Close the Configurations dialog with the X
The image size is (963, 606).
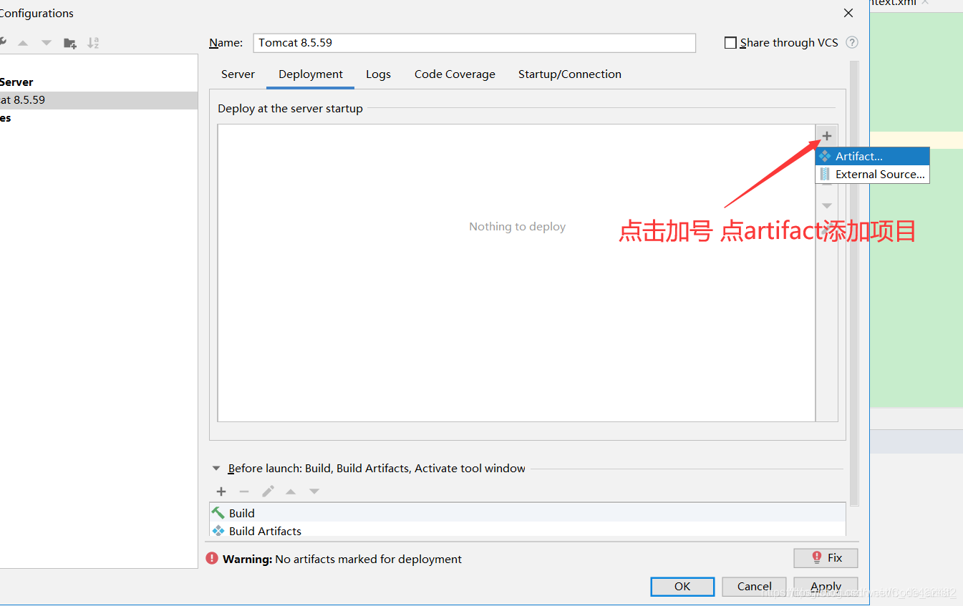tap(848, 13)
